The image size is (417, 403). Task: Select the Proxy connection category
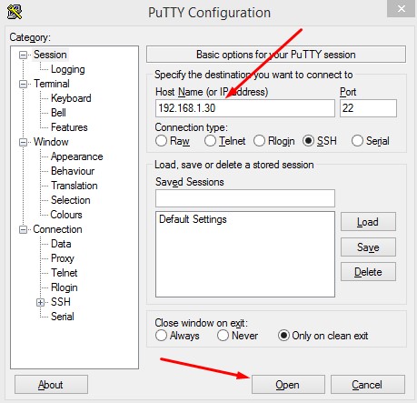pos(63,258)
